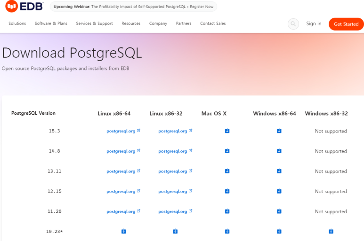Open the Upcoming Webinar Register Now banner

tap(133, 7)
